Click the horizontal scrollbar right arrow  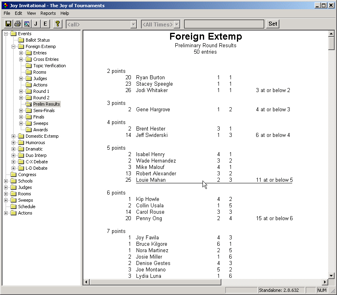(325, 282)
